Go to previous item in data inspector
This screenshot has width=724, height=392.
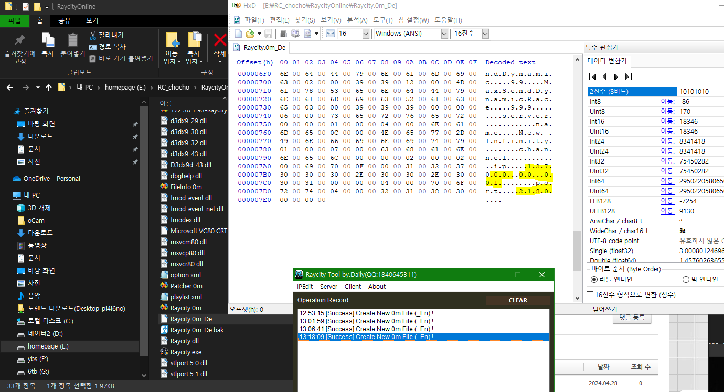pyautogui.click(x=604, y=77)
